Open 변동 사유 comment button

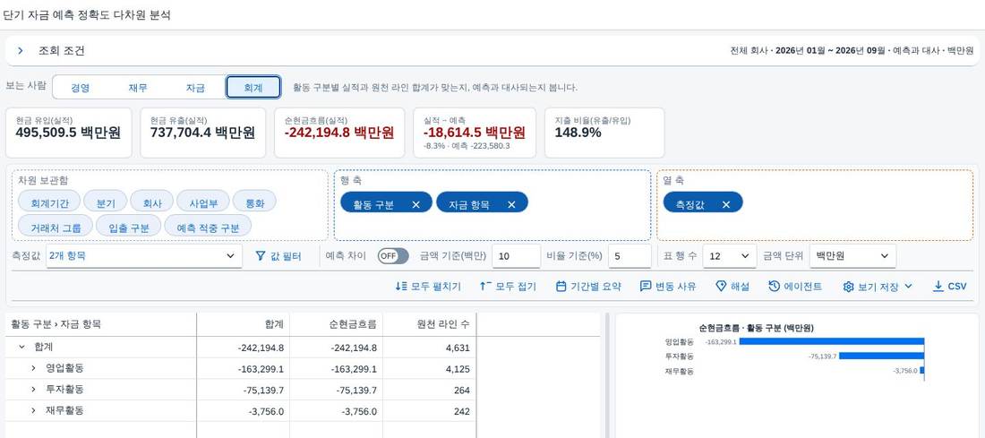tap(668, 286)
